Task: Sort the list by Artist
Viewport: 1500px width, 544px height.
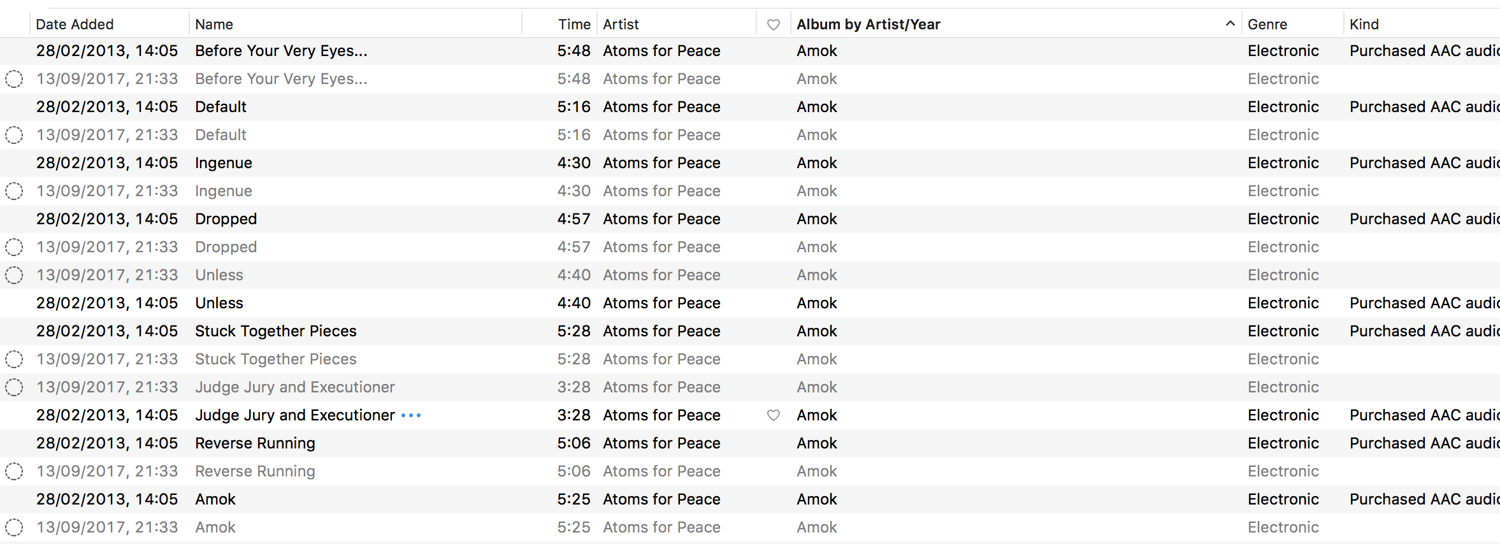Action: (621, 24)
